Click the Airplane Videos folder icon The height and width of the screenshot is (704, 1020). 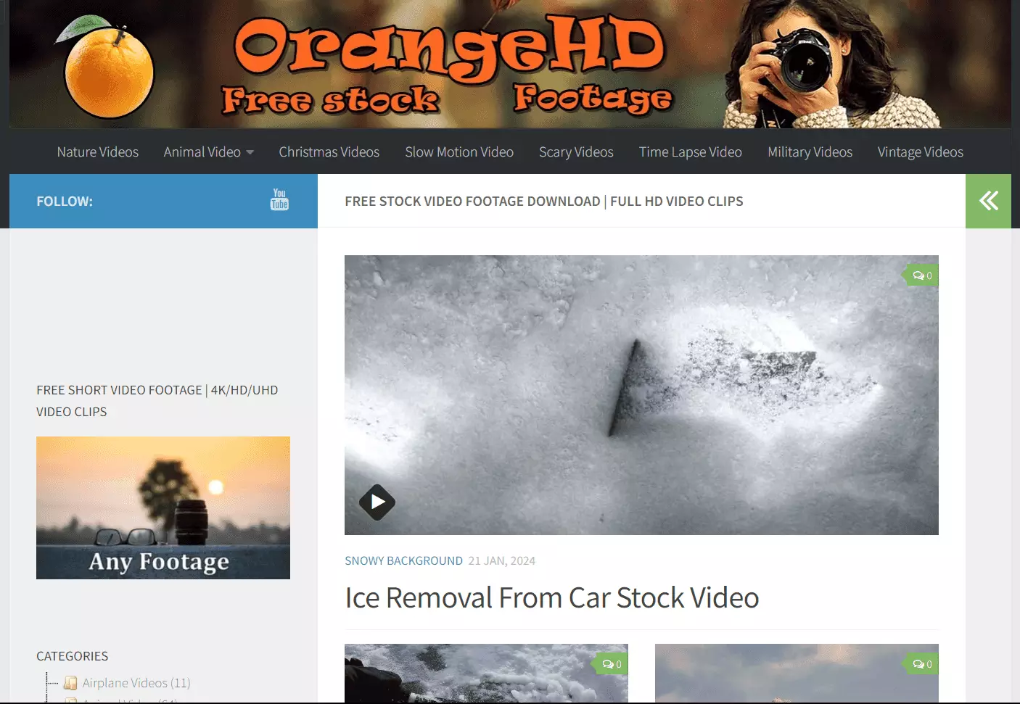pos(70,683)
